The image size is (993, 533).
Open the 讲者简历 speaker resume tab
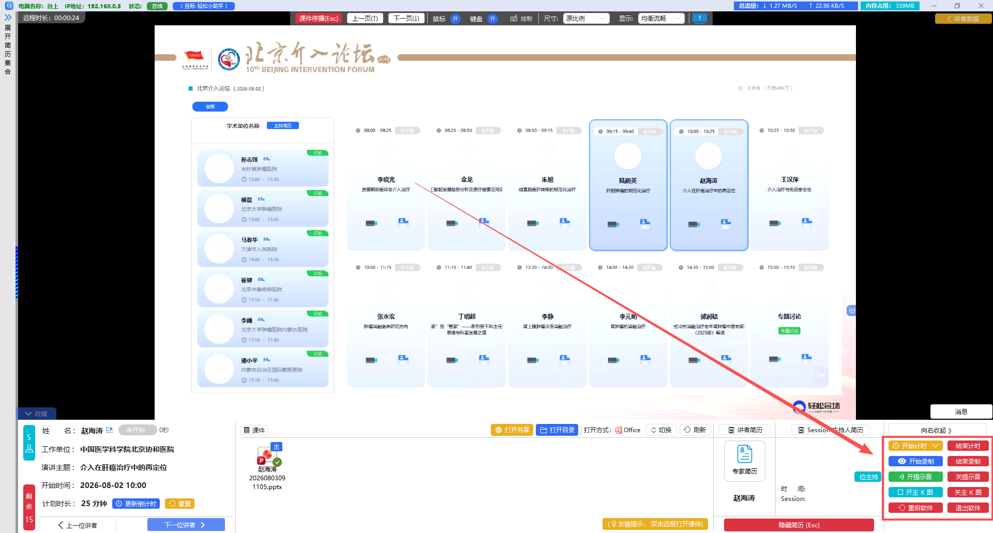(x=745, y=430)
